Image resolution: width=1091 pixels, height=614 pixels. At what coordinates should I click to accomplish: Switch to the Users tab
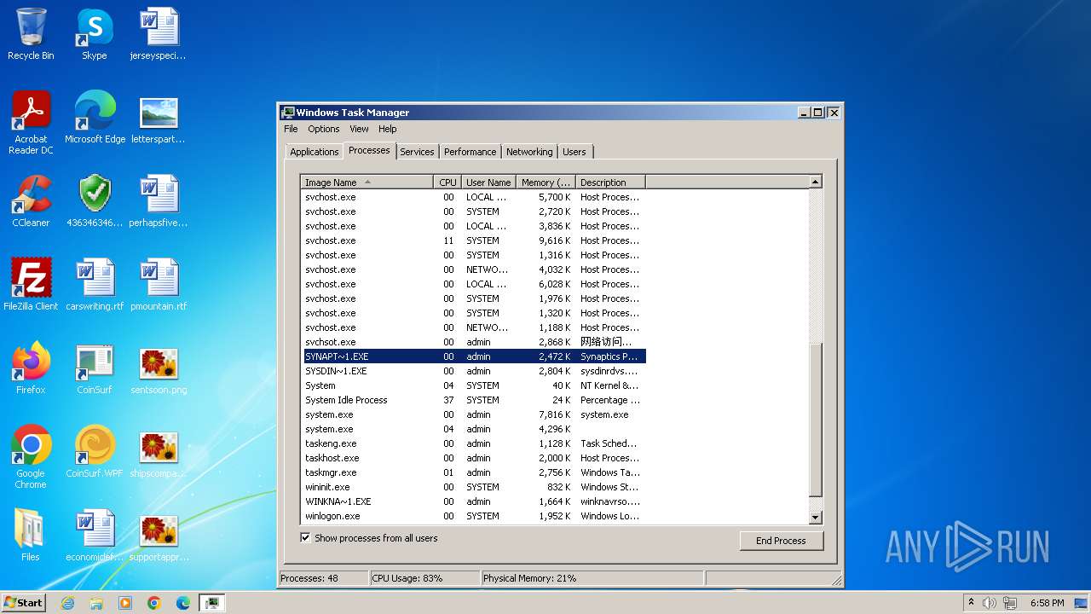pyautogui.click(x=574, y=152)
